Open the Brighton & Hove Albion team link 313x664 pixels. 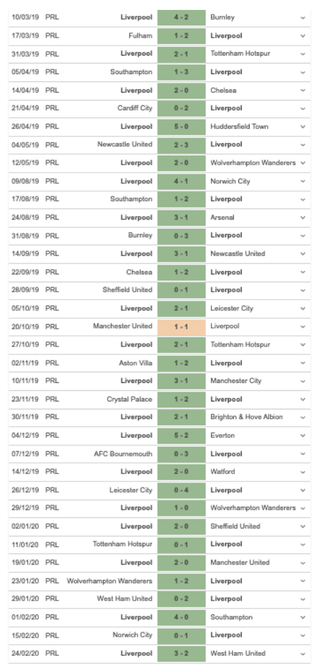coord(246,417)
